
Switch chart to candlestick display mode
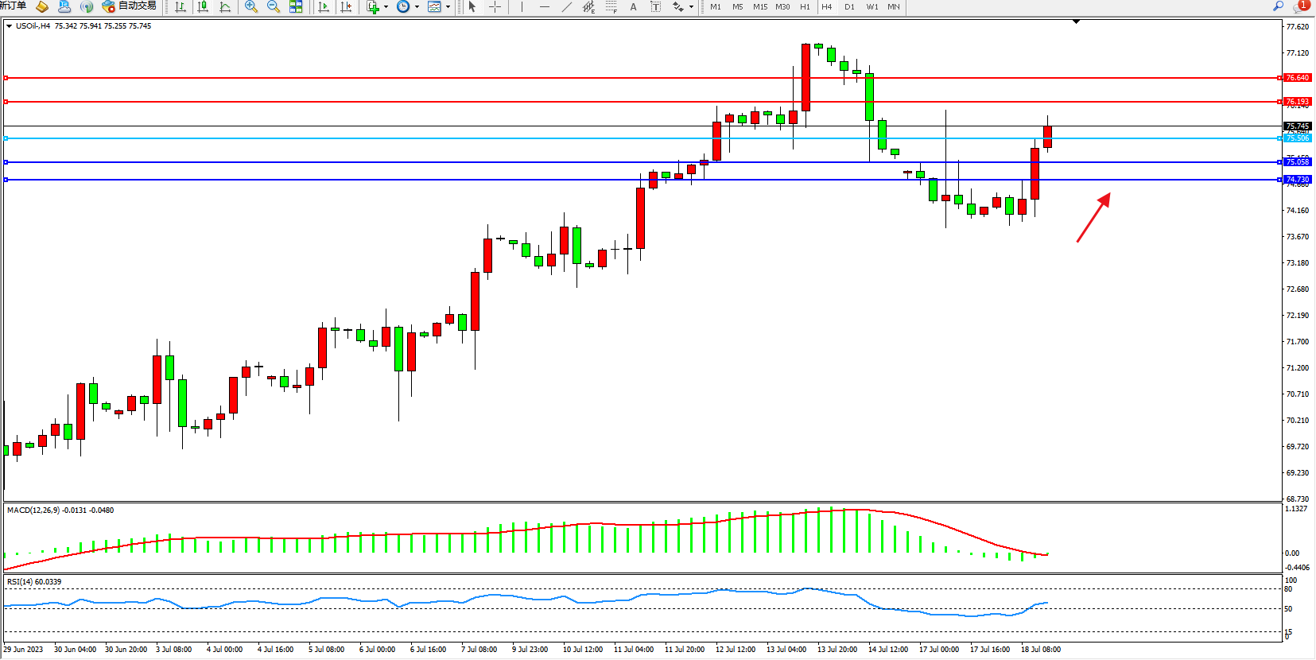click(203, 6)
